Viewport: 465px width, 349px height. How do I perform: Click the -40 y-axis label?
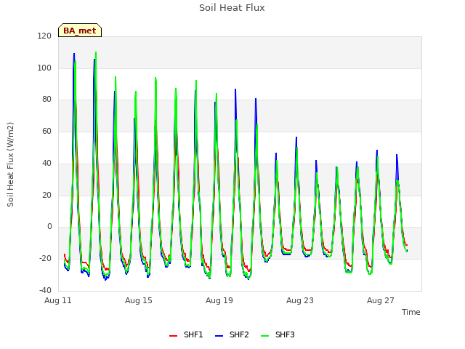pos(45,290)
